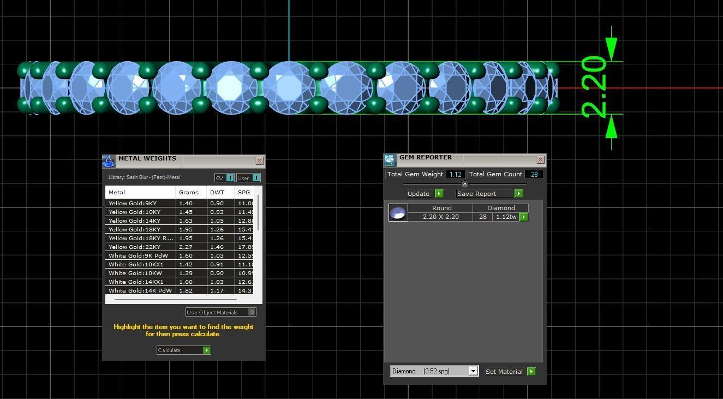Select the Yellow Gold:18KY row
This screenshot has height=399, width=723.
pos(180,229)
